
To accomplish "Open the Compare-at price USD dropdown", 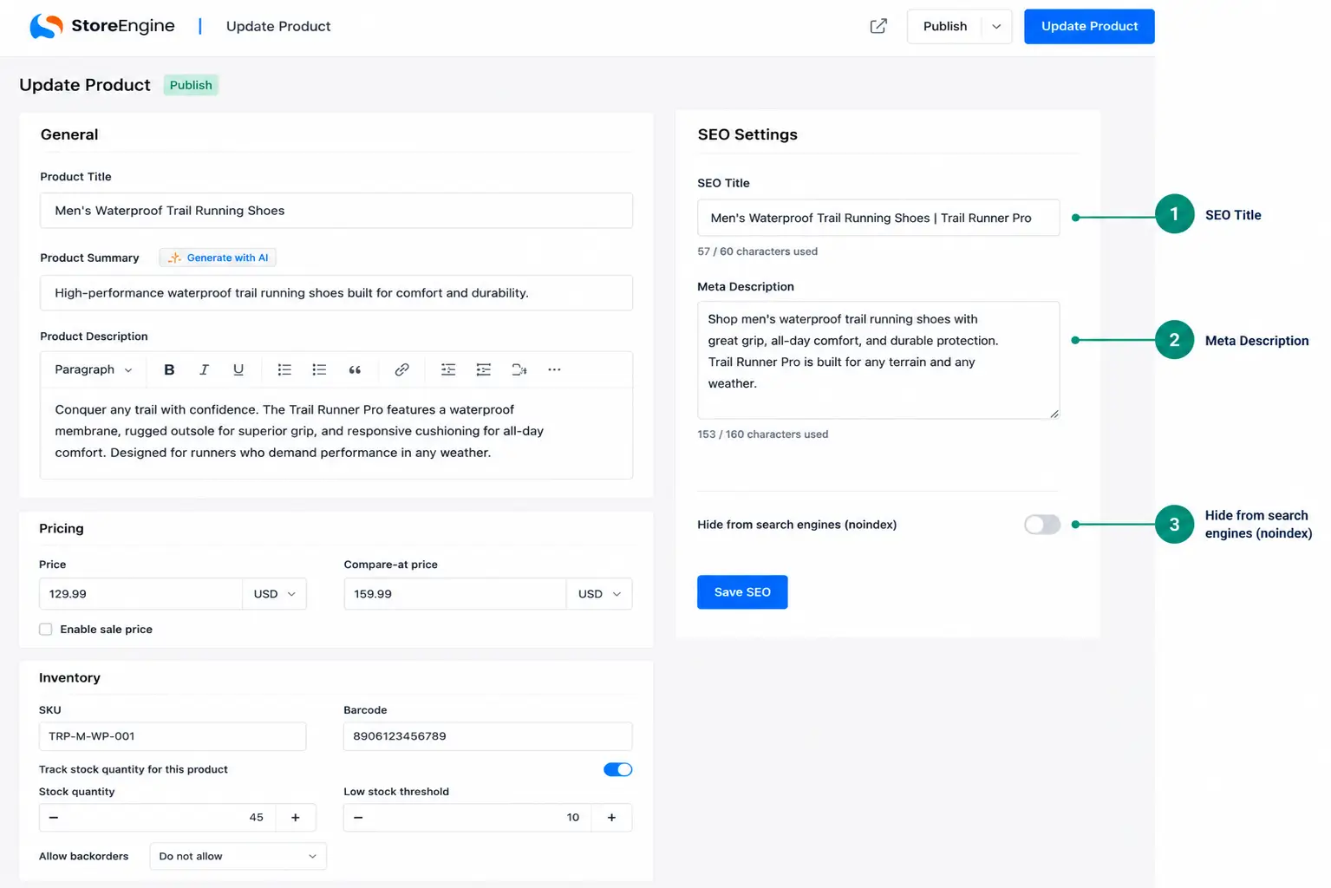I will coord(599,594).
